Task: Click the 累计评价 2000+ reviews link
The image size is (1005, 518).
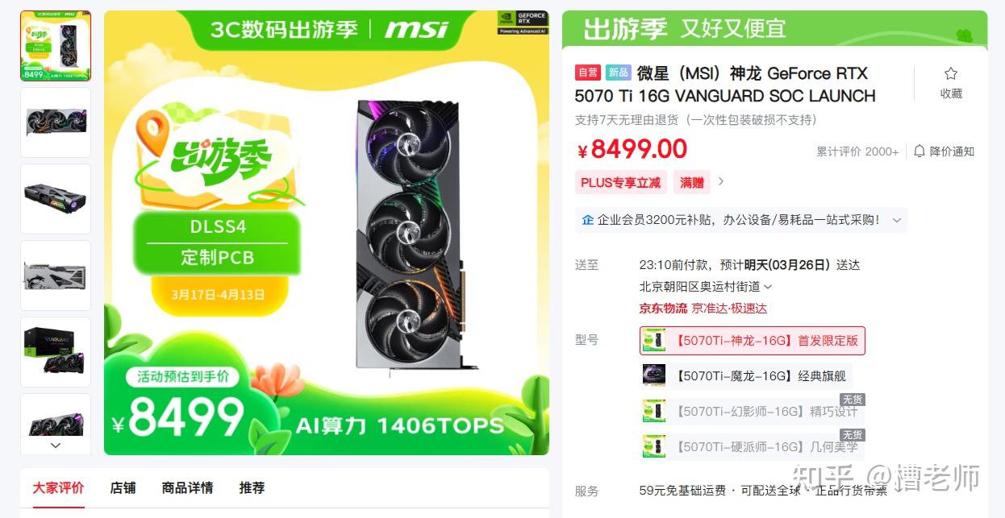Action: pyautogui.click(x=857, y=151)
